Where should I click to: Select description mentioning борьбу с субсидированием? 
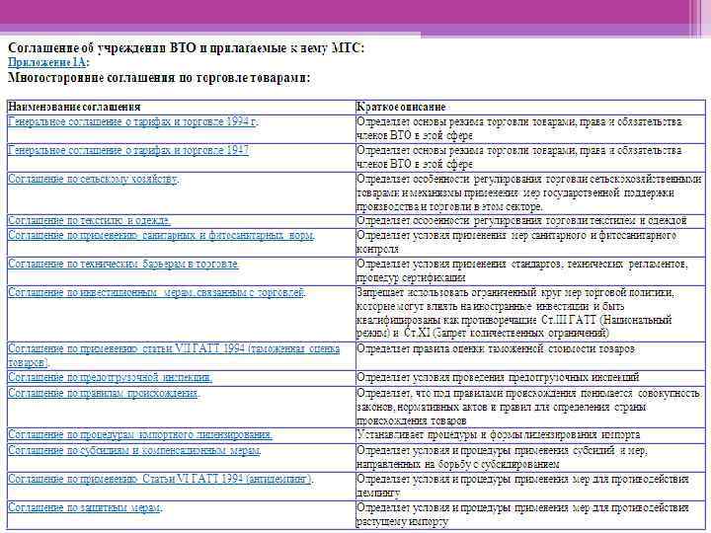(x=503, y=457)
